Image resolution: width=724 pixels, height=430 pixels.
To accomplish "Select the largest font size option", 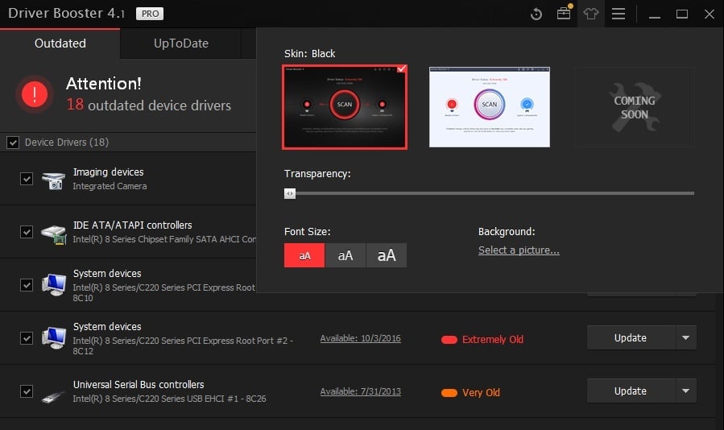I will pyautogui.click(x=387, y=255).
